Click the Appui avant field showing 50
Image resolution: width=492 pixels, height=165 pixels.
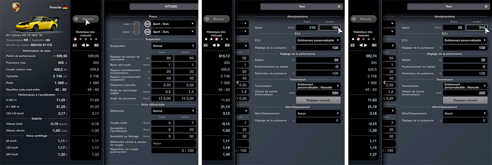453,28
